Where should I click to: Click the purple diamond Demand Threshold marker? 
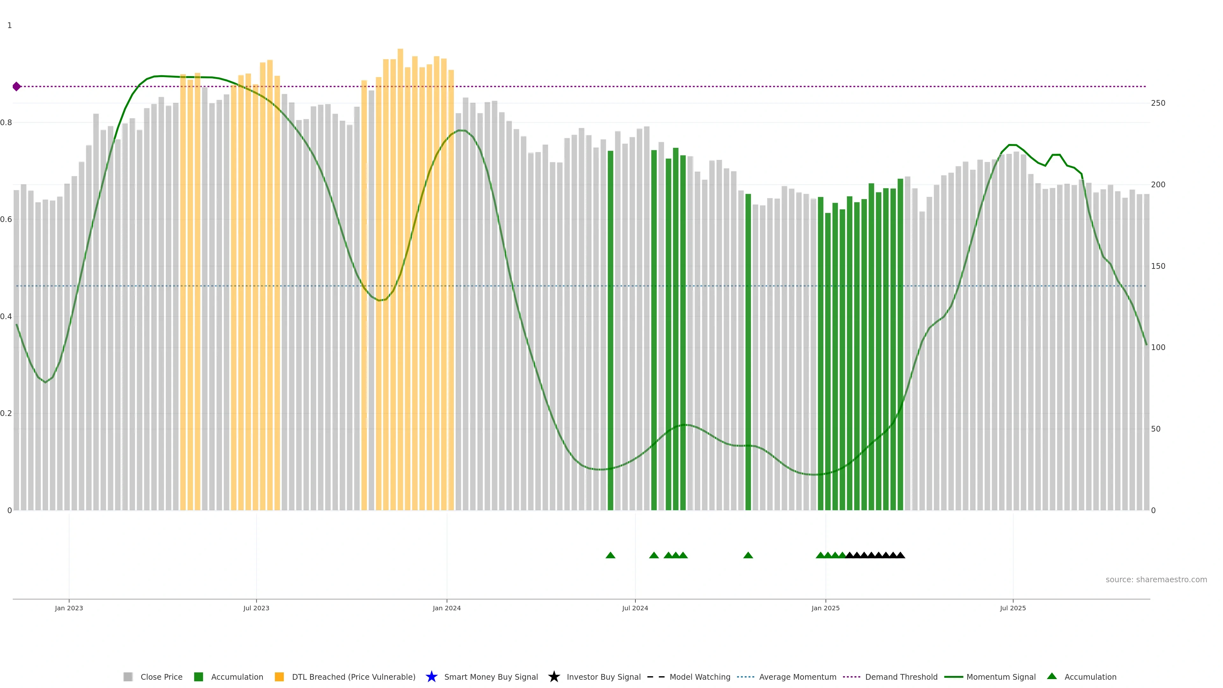click(17, 86)
